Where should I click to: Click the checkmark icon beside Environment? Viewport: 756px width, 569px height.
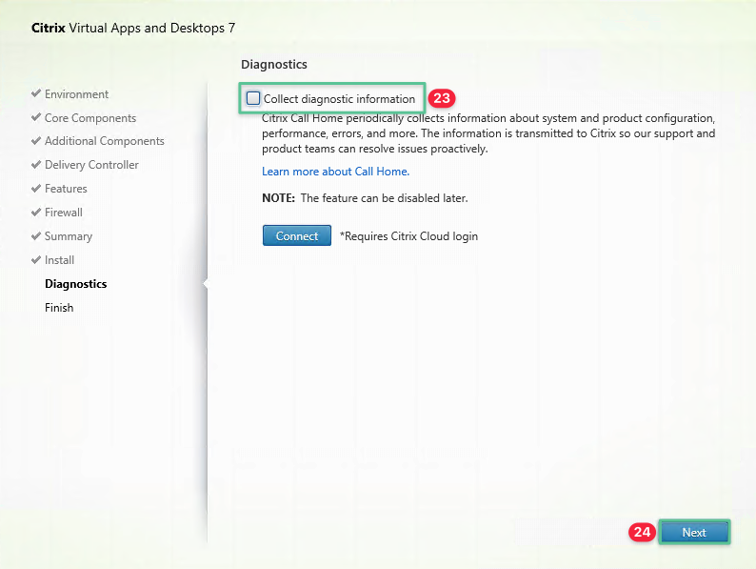pos(35,93)
